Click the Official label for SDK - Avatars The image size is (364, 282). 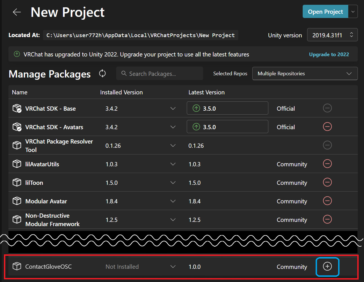click(x=286, y=127)
